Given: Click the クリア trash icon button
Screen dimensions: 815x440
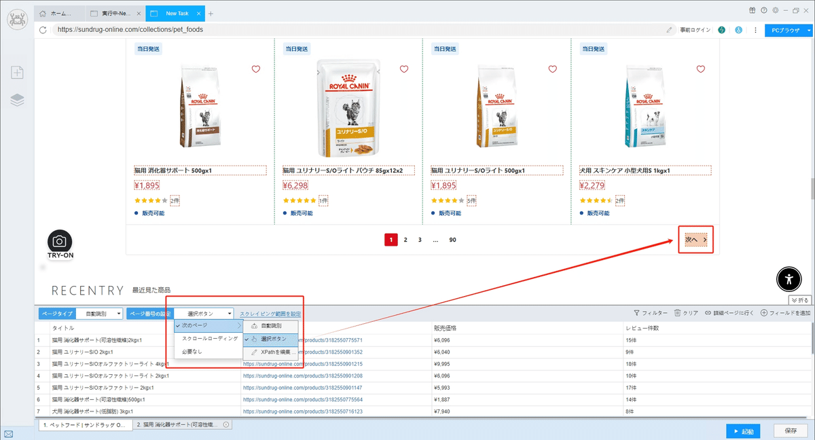Looking at the screenshot, I should click(686, 313).
